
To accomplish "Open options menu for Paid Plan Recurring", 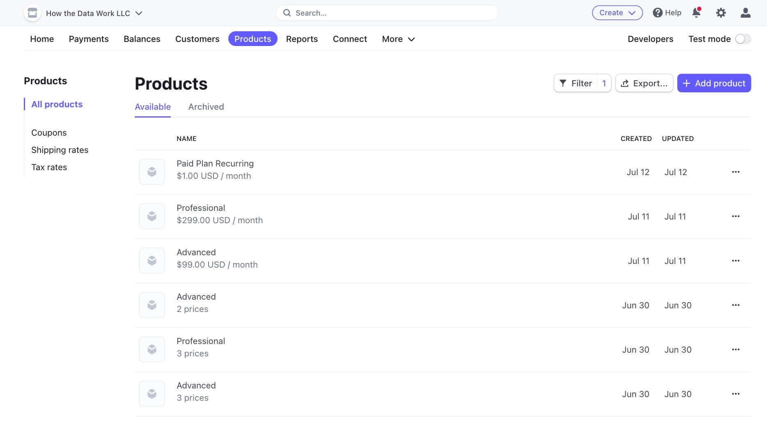I will (x=735, y=172).
